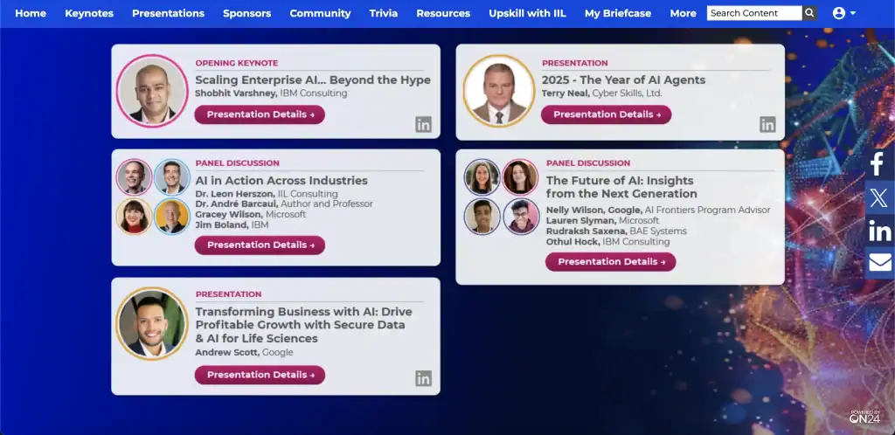The width and height of the screenshot is (895, 435).
Task: Click the OPENING KEYNOTE label
Action: [x=237, y=63]
